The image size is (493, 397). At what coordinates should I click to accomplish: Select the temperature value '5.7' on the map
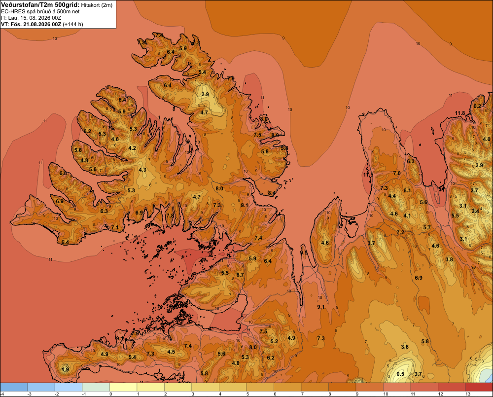point(426,227)
